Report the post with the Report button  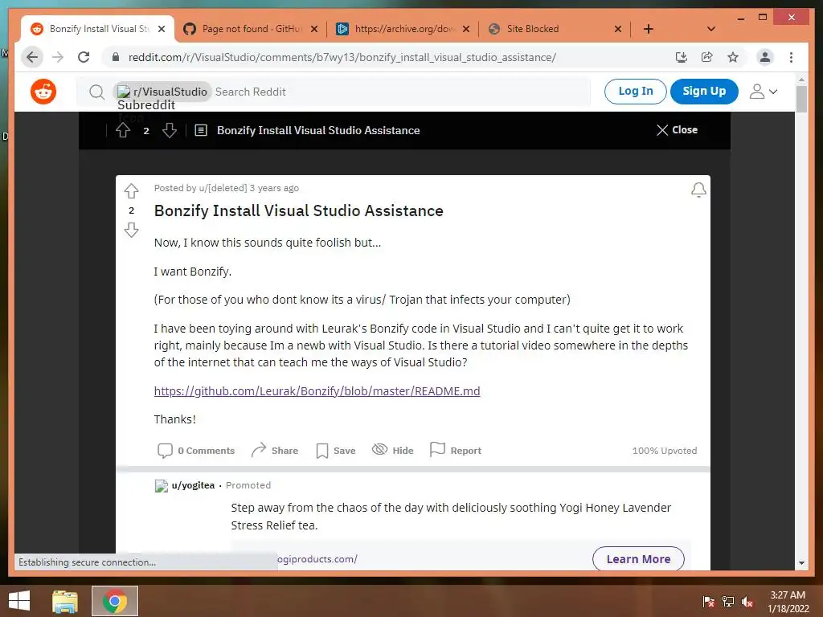pos(456,451)
